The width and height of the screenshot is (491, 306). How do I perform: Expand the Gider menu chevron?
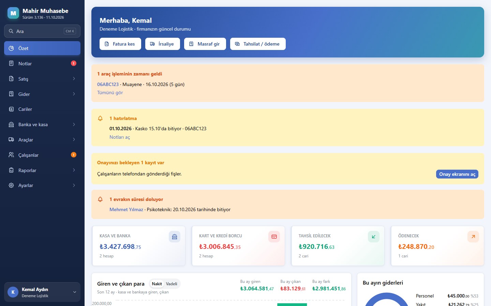[74, 94]
